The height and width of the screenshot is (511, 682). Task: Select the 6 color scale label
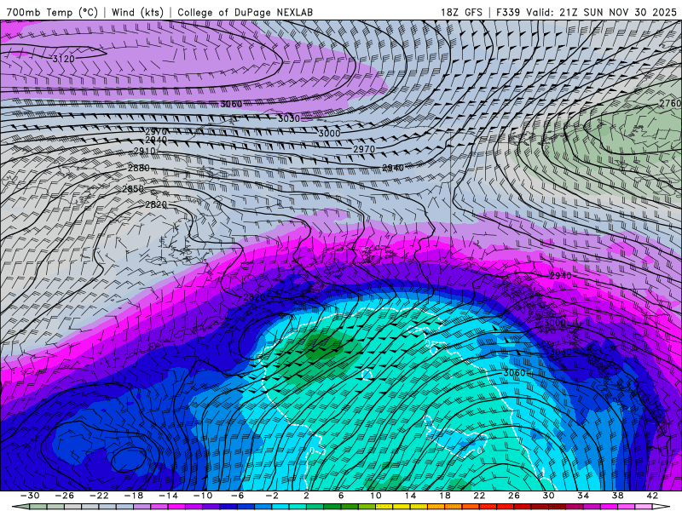341,496
